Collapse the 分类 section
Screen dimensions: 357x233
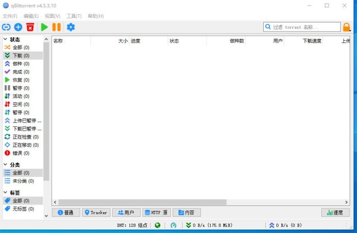(x=6, y=165)
